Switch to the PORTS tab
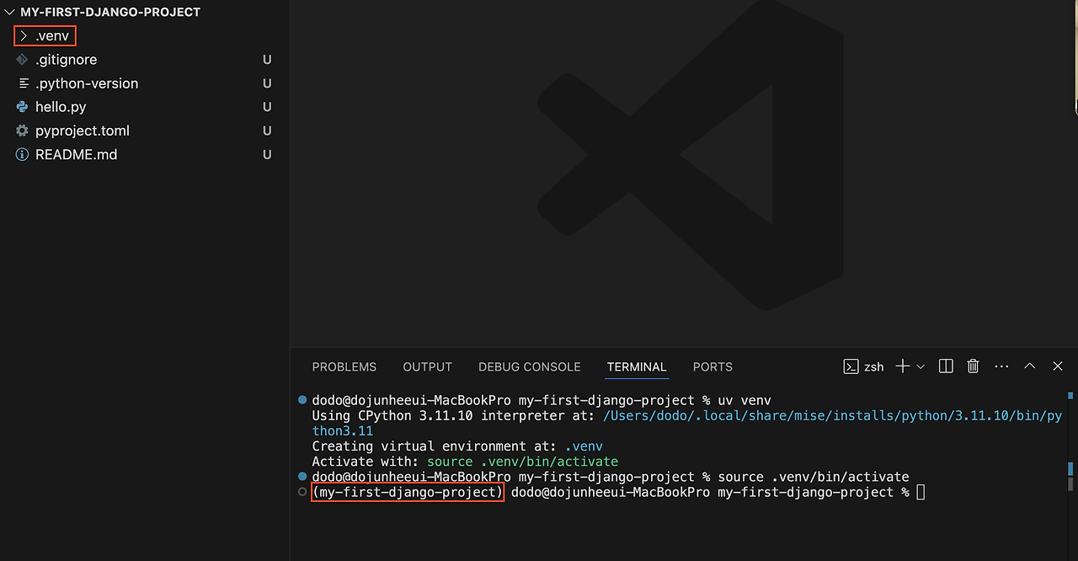The height and width of the screenshot is (561, 1078). [x=712, y=366]
